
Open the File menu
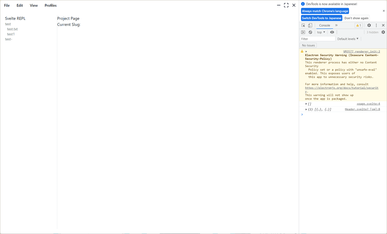[7, 5]
